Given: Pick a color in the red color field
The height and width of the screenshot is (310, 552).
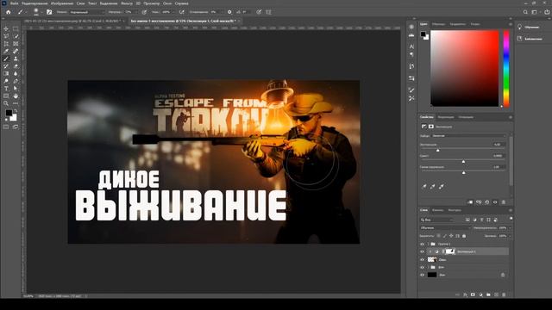Looking at the screenshot, I should click(x=465, y=68).
